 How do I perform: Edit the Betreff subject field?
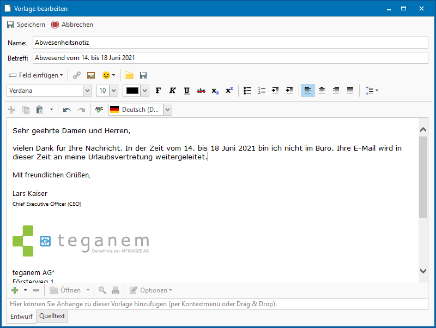click(x=230, y=58)
